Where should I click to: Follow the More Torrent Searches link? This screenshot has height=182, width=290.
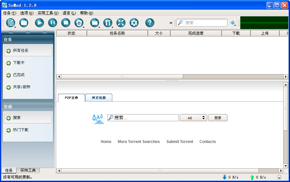click(x=139, y=142)
